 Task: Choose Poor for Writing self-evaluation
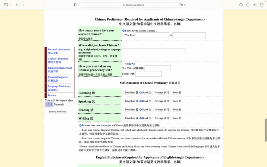(x=171, y=118)
